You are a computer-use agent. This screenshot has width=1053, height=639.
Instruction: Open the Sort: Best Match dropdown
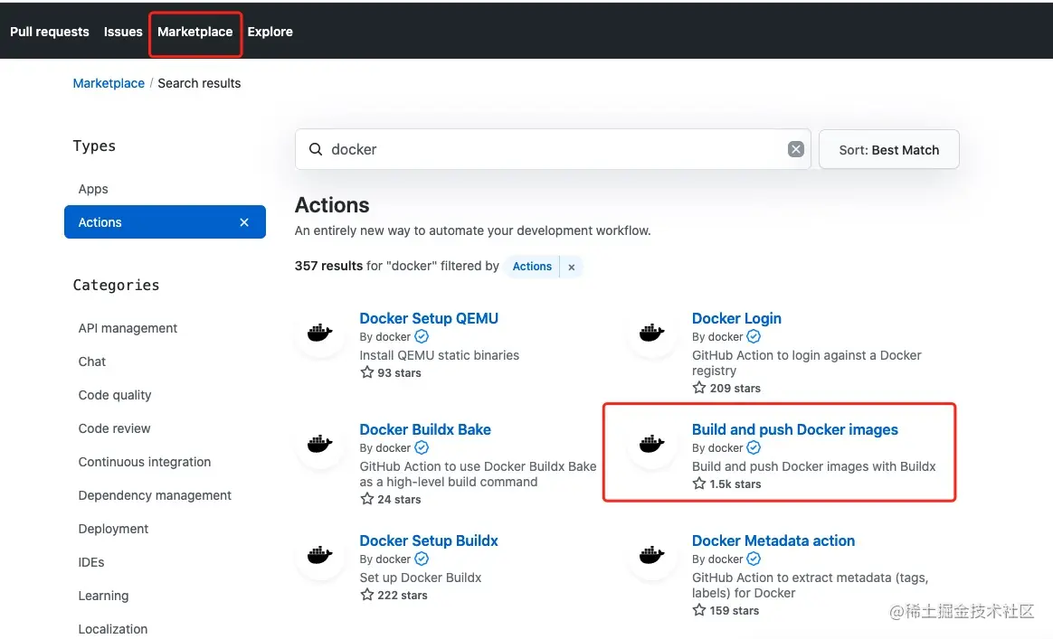[x=888, y=150]
